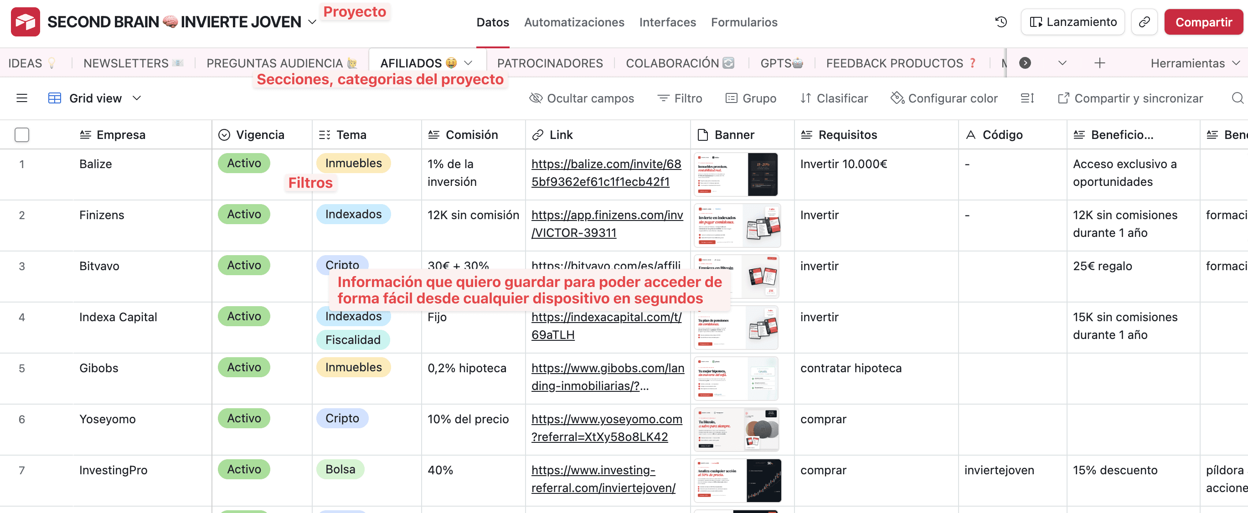Expand the Grid view options chevron
The width and height of the screenshot is (1248, 513).
pos(137,98)
